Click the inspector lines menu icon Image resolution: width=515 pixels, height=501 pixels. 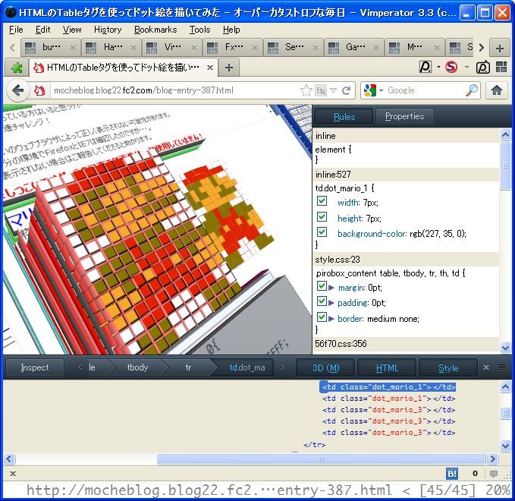click(x=502, y=367)
